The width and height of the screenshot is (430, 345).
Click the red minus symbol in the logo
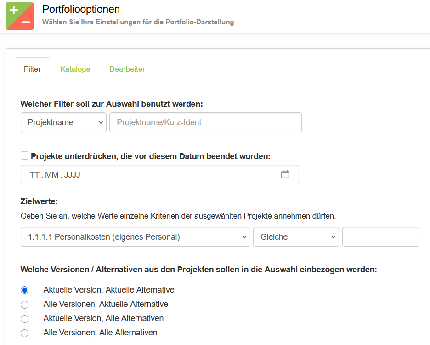tap(26, 22)
